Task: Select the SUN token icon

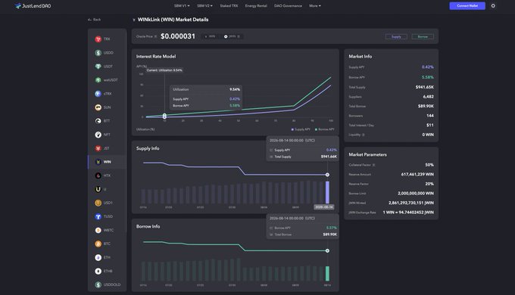Action: coord(98,107)
